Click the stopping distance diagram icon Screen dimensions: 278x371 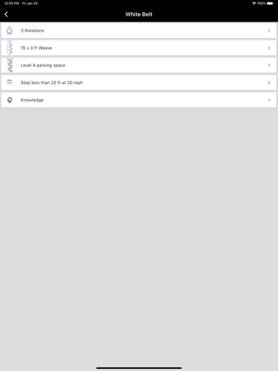tap(10, 83)
